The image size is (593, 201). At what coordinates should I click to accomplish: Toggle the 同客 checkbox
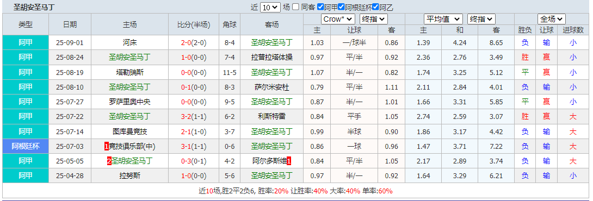pyautogui.click(x=296, y=7)
